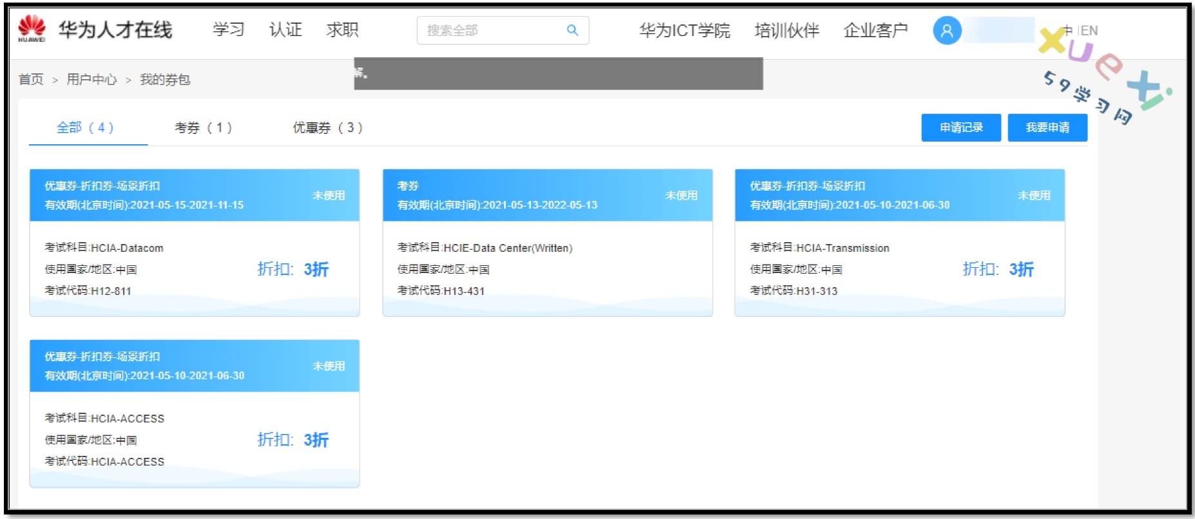Click 用户中心 breadcrumb link
This screenshot has height=519, width=1195.
[92, 79]
